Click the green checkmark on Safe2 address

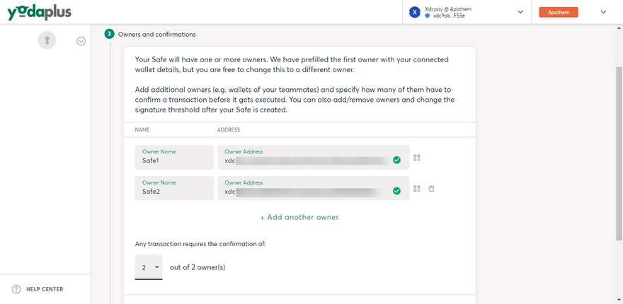coord(396,191)
